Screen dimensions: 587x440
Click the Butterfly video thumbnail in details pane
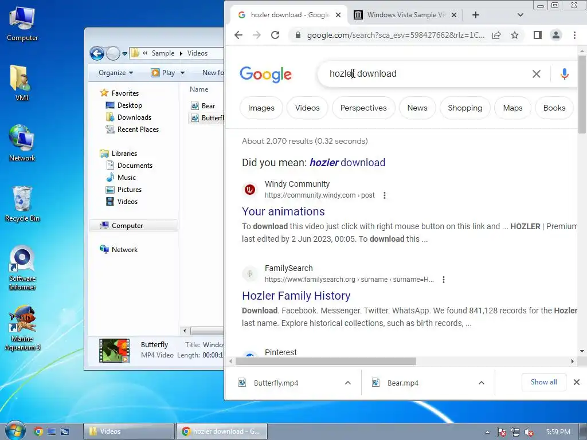114,351
